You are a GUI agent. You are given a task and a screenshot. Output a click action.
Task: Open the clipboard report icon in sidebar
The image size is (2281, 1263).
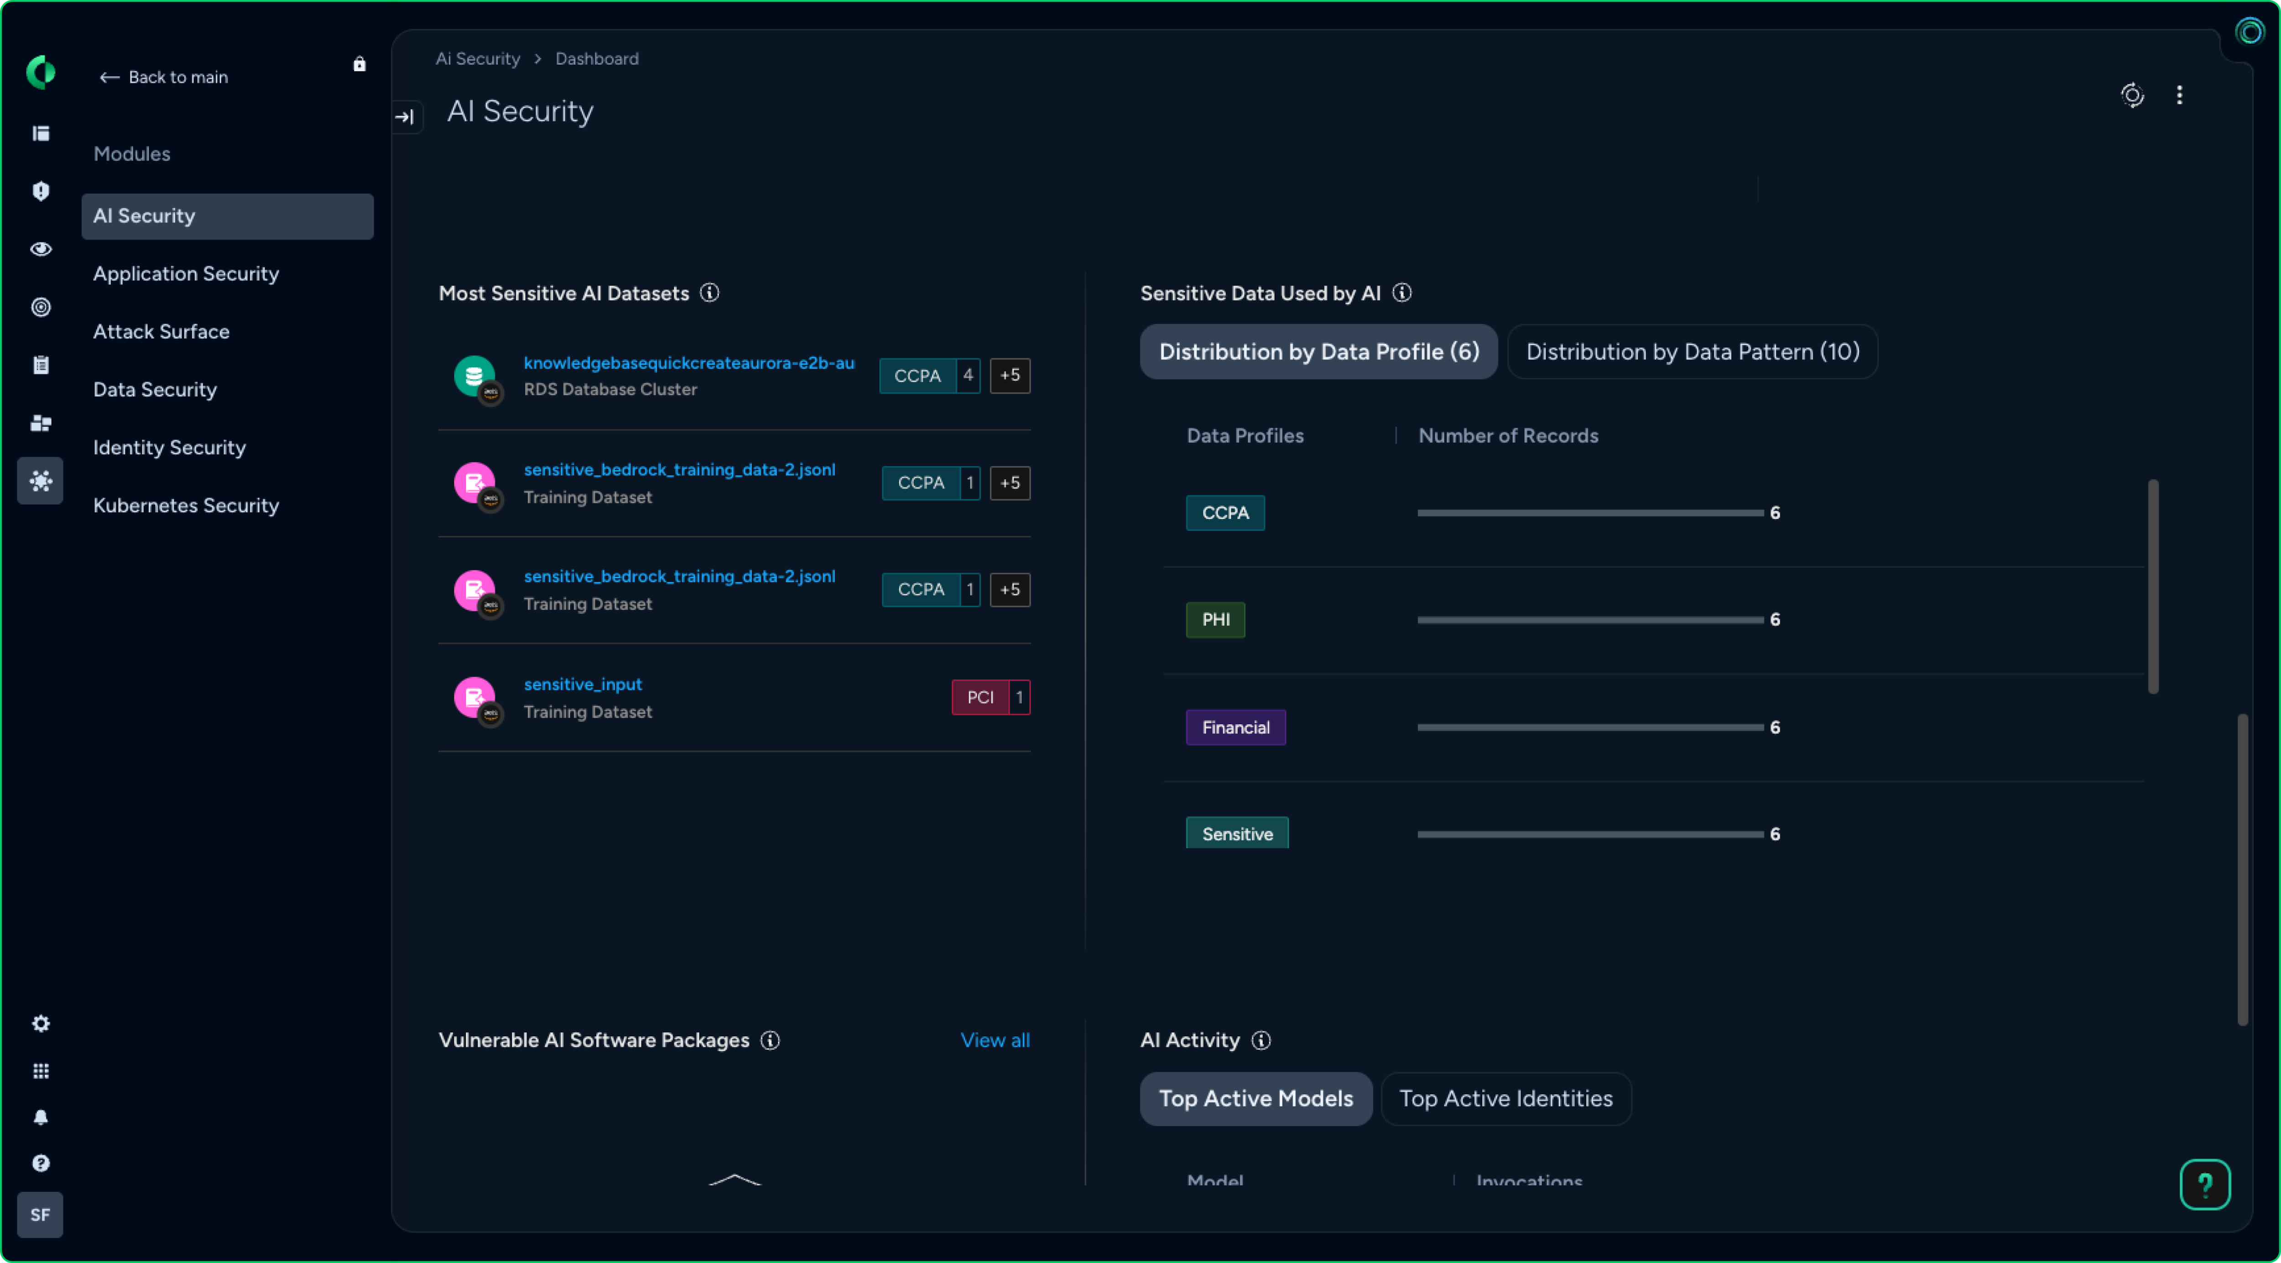coord(41,365)
